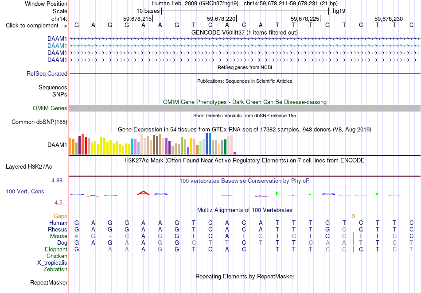Click the '10 bases' scale bar label
The height and width of the screenshot is (293, 421).
pyautogui.click(x=148, y=11)
